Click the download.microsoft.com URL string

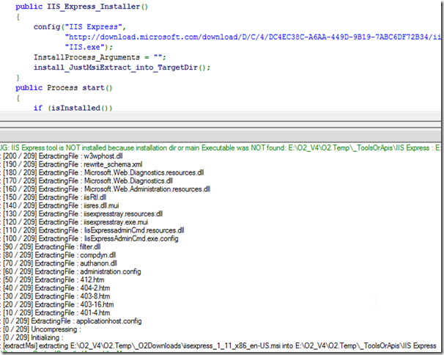[253, 37]
